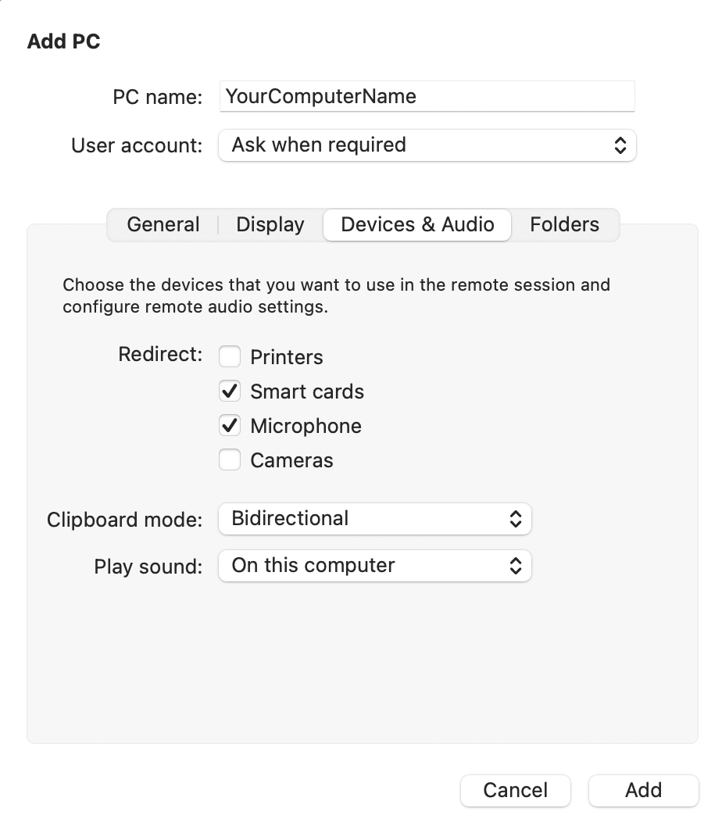Expand the Clipboard mode dropdown
The height and width of the screenshot is (819, 722).
[x=375, y=519]
